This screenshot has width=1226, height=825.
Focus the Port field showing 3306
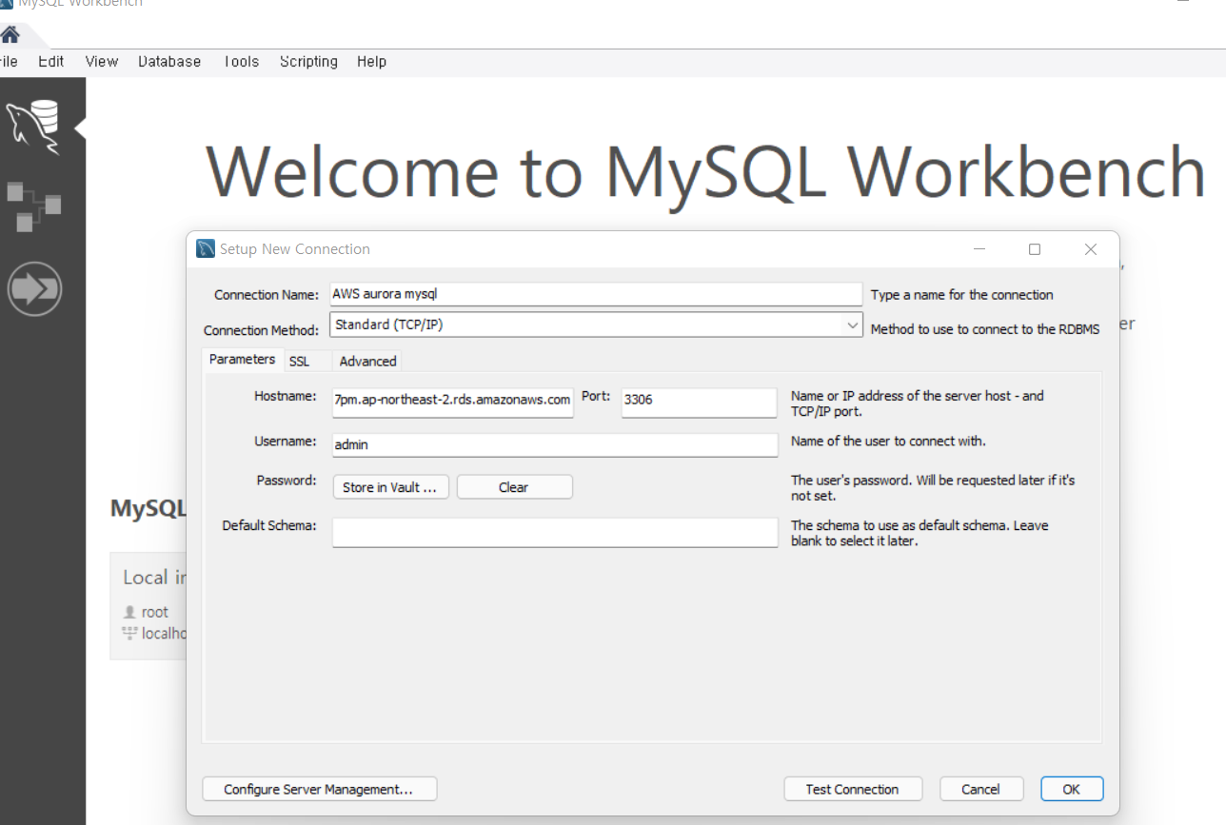pos(700,401)
